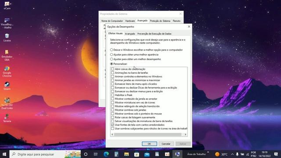Open the Mail app from the taskbar
Viewport: 281px width, 158px height.
click(x=147, y=154)
